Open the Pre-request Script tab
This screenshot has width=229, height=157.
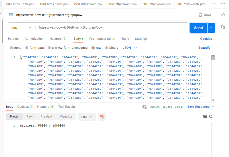(102, 39)
